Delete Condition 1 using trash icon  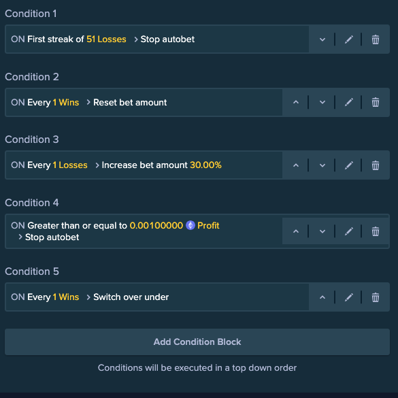[376, 39]
